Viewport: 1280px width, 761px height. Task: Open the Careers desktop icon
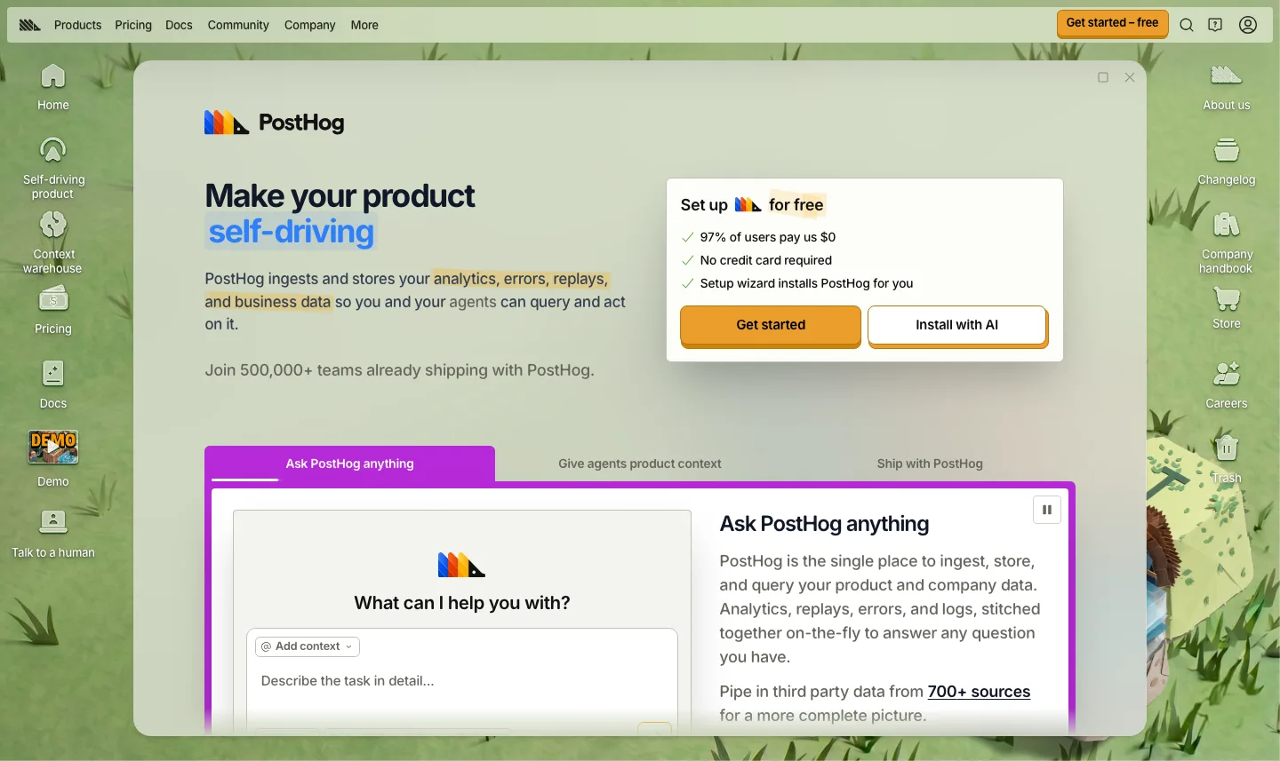tap(1227, 384)
